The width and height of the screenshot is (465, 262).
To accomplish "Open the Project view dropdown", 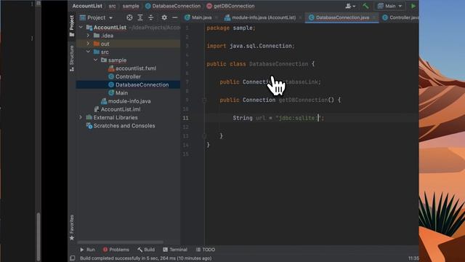I will 96,17.
